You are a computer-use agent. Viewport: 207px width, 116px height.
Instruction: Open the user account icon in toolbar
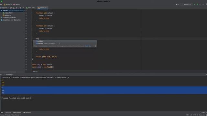[177, 5]
